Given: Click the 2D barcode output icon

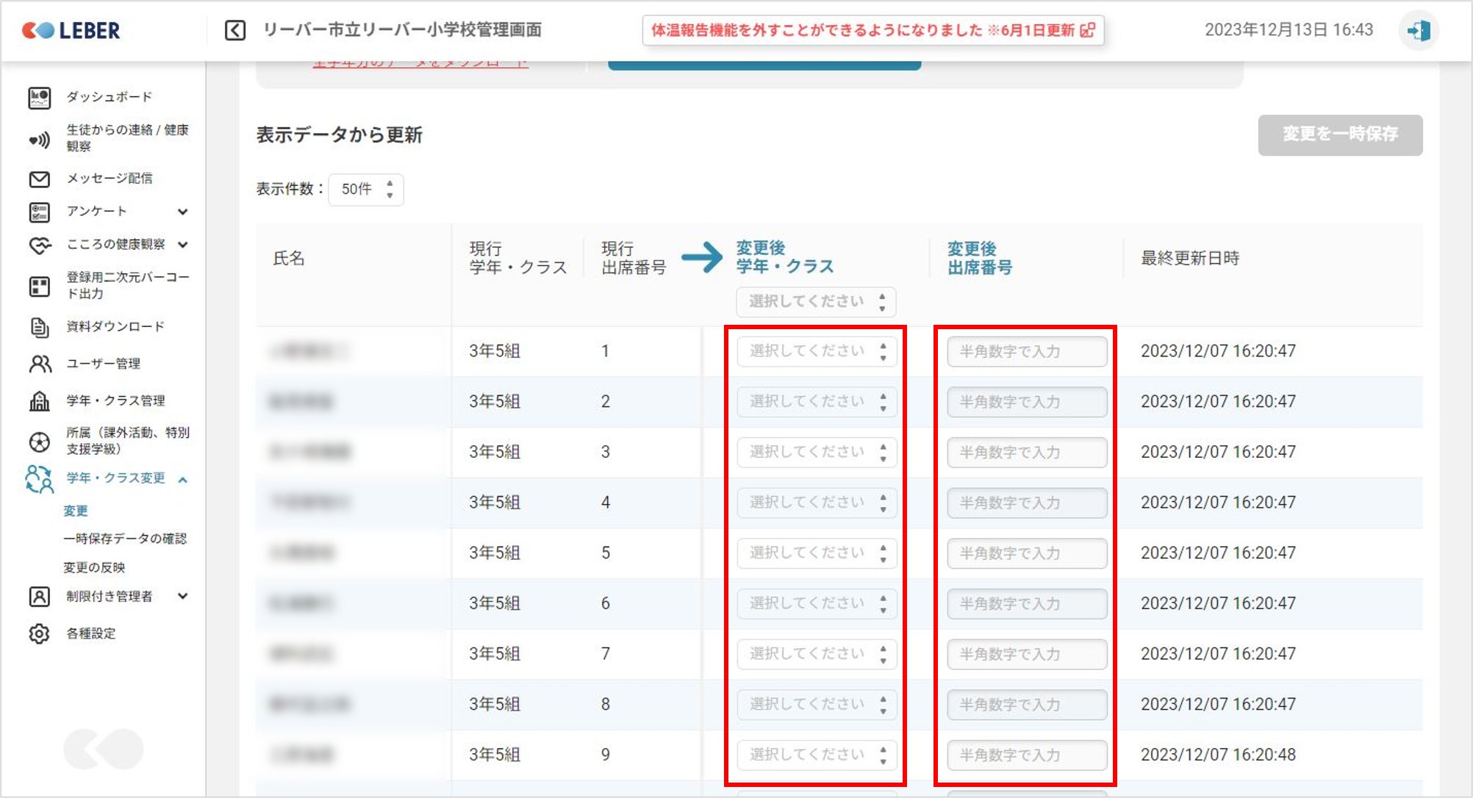Looking at the screenshot, I should pyautogui.click(x=39, y=286).
